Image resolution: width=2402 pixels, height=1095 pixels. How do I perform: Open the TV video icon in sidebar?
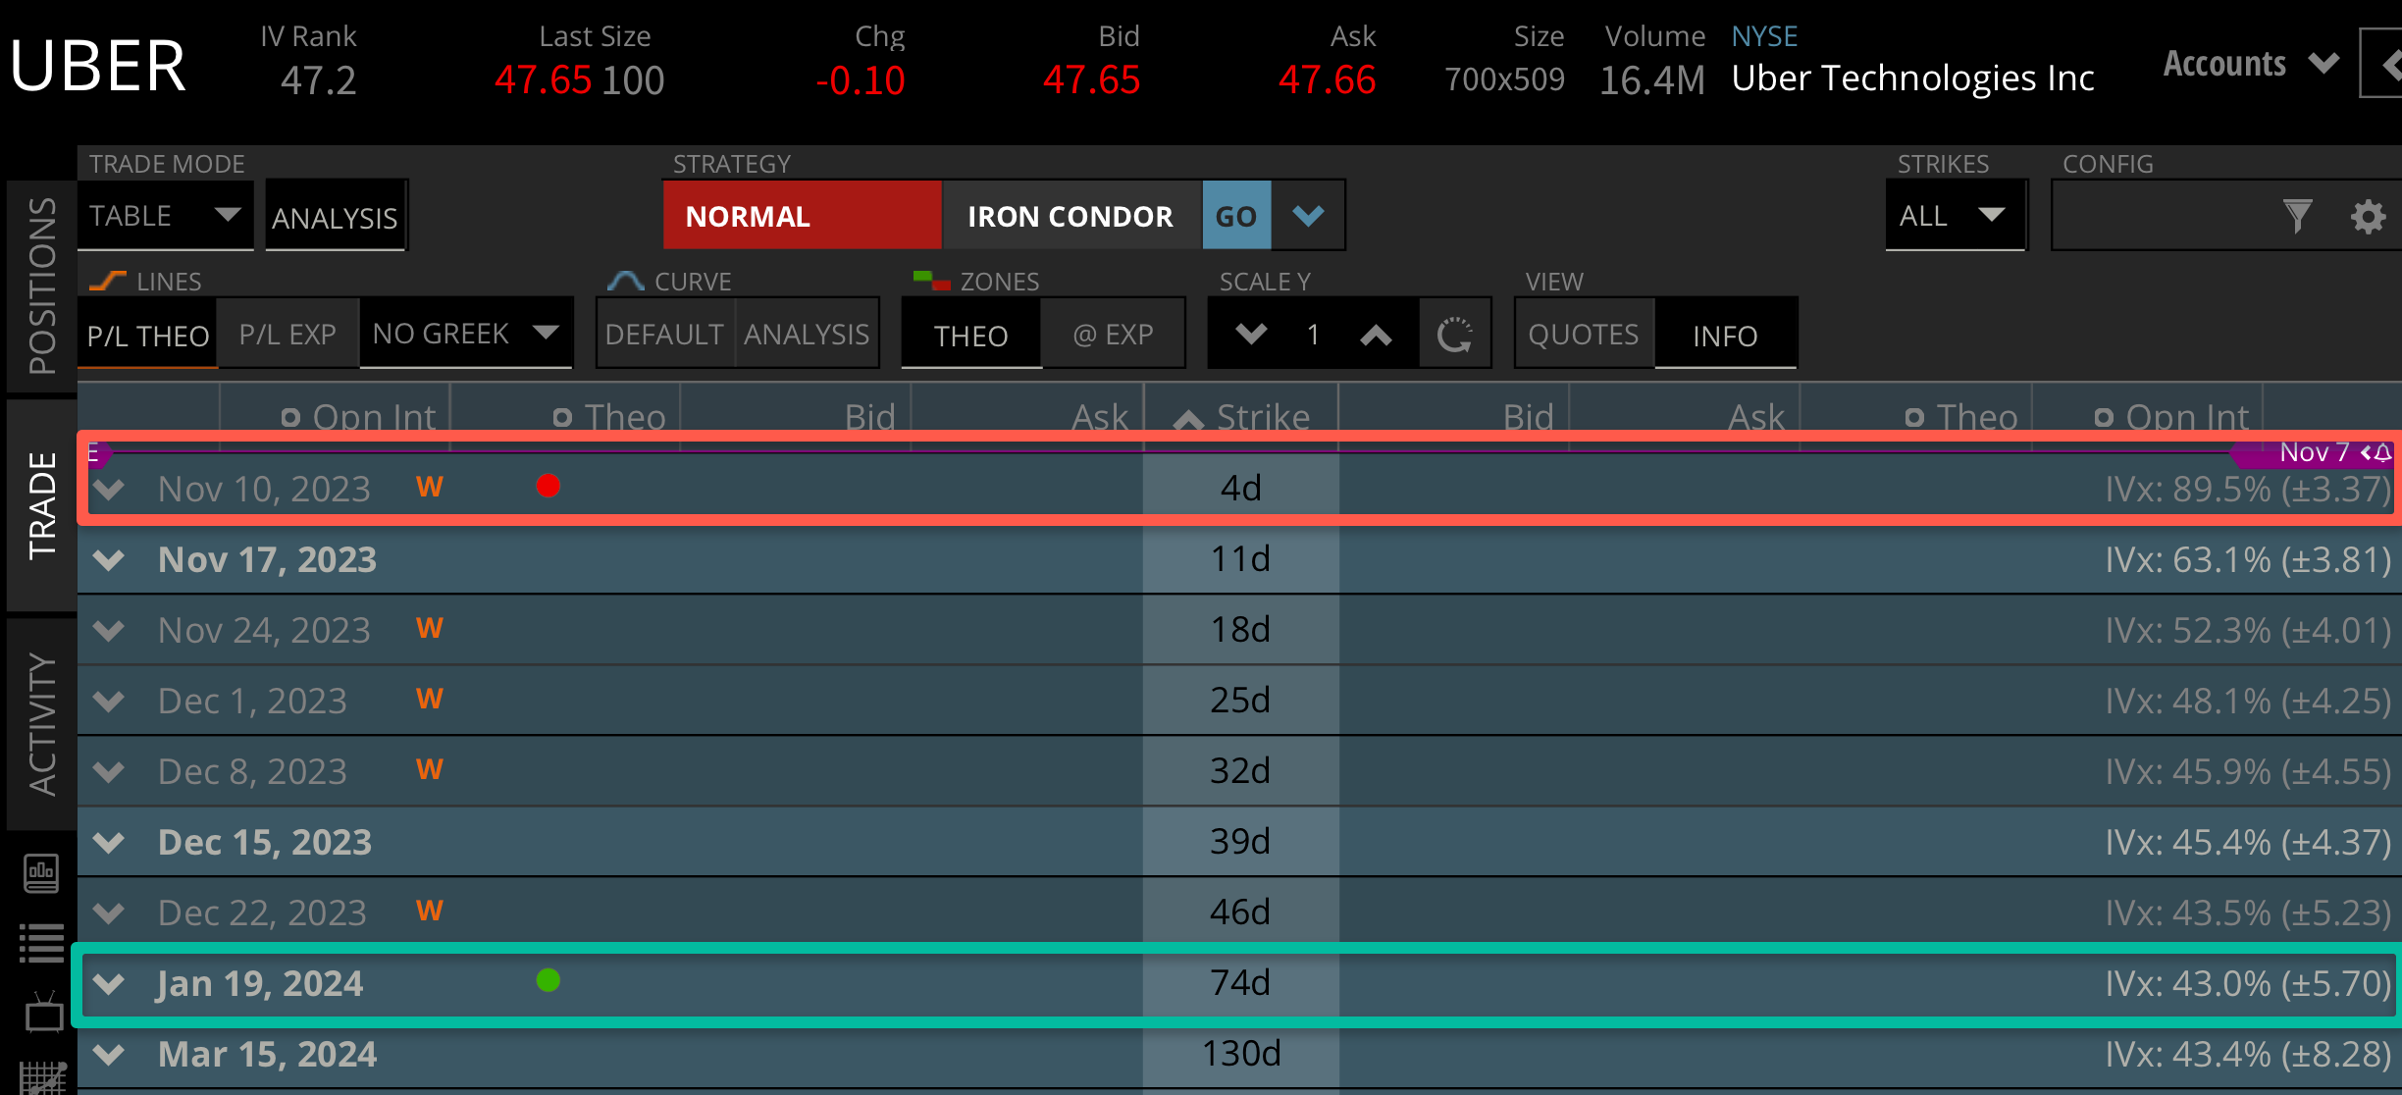(x=43, y=1013)
